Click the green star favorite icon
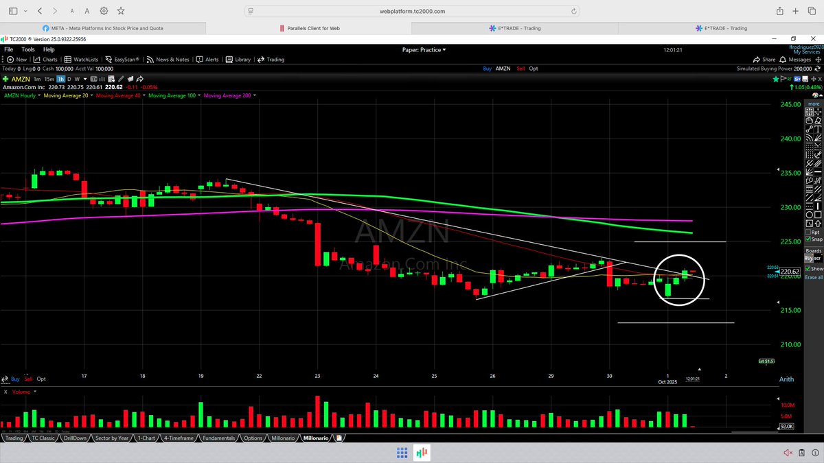824x463 pixels. coord(776,79)
